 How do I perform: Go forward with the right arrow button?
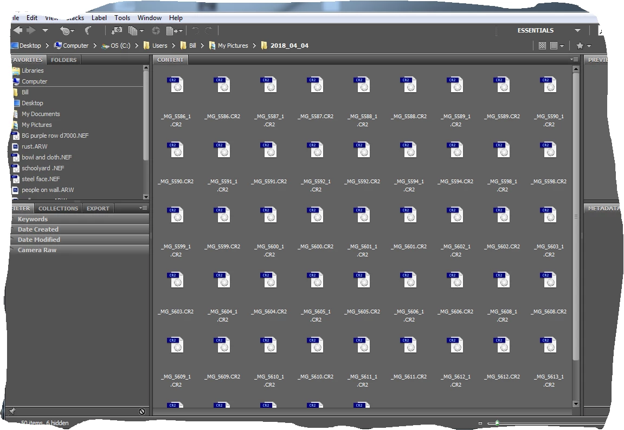pos(31,30)
